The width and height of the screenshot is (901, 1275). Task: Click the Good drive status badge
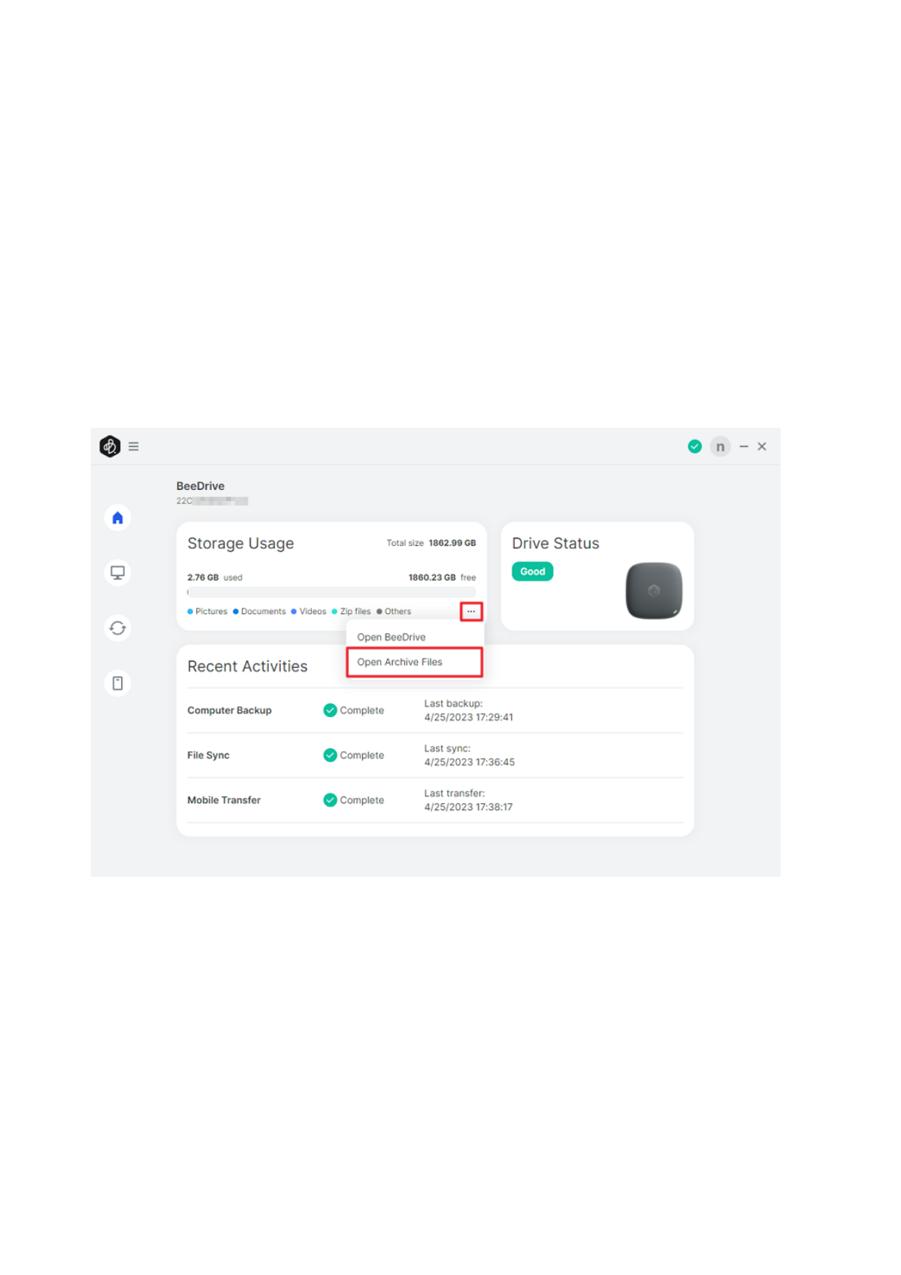(532, 572)
